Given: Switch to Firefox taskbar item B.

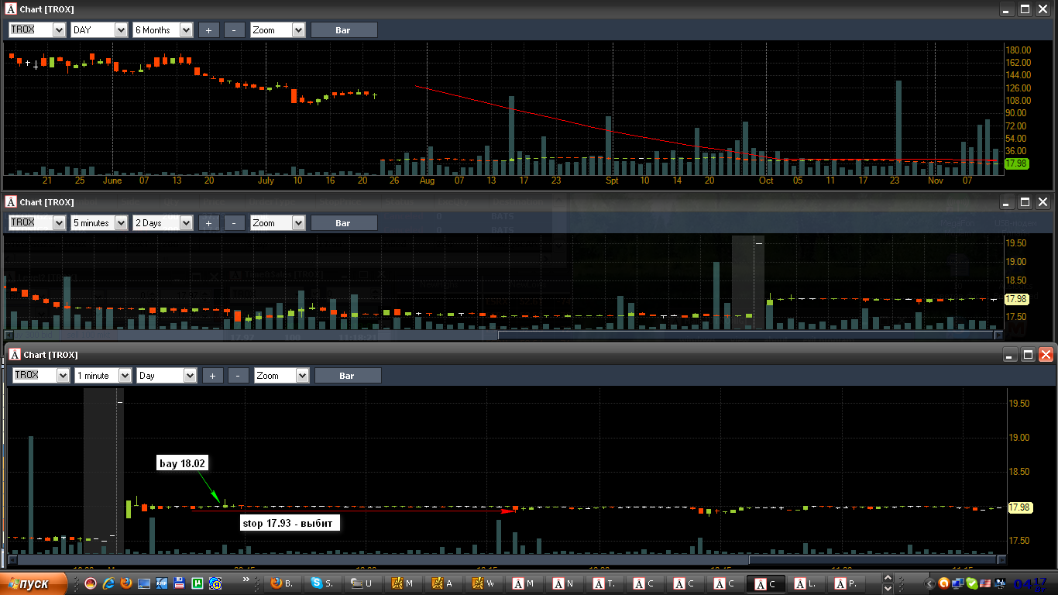Looking at the screenshot, I should tap(281, 584).
